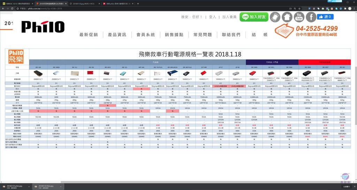Open 結帳 checkout menu

(x=259, y=35)
